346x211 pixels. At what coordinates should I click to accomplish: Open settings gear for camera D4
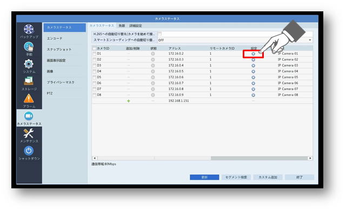click(254, 72)
